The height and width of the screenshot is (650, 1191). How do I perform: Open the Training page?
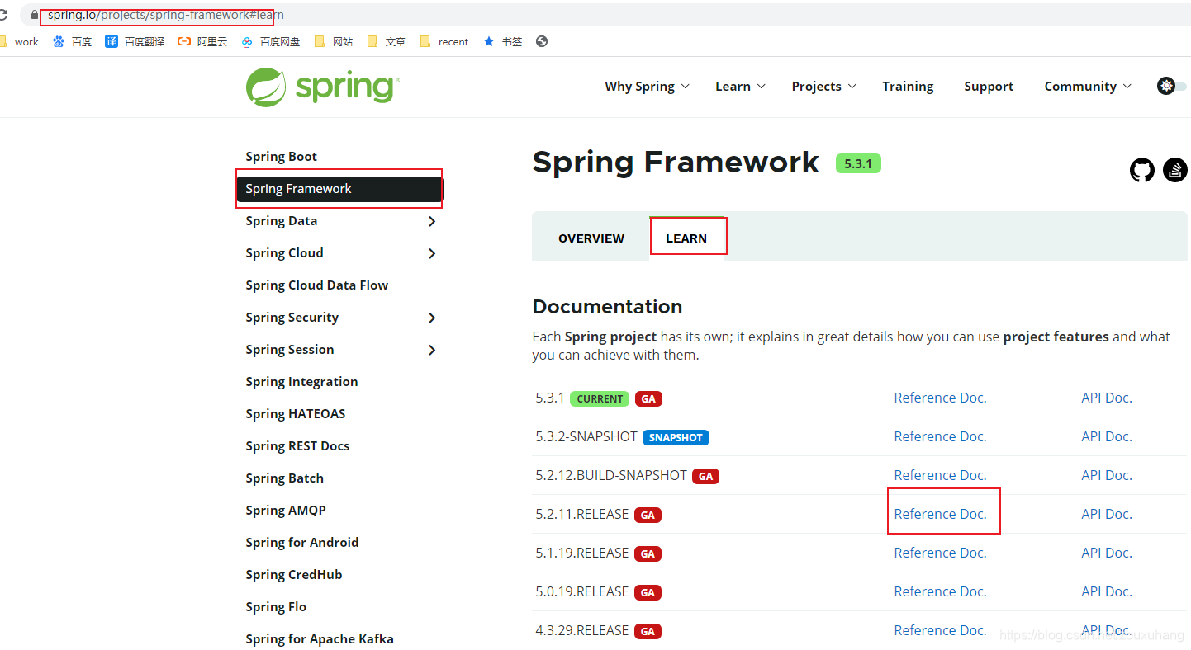tap(908, 86)
